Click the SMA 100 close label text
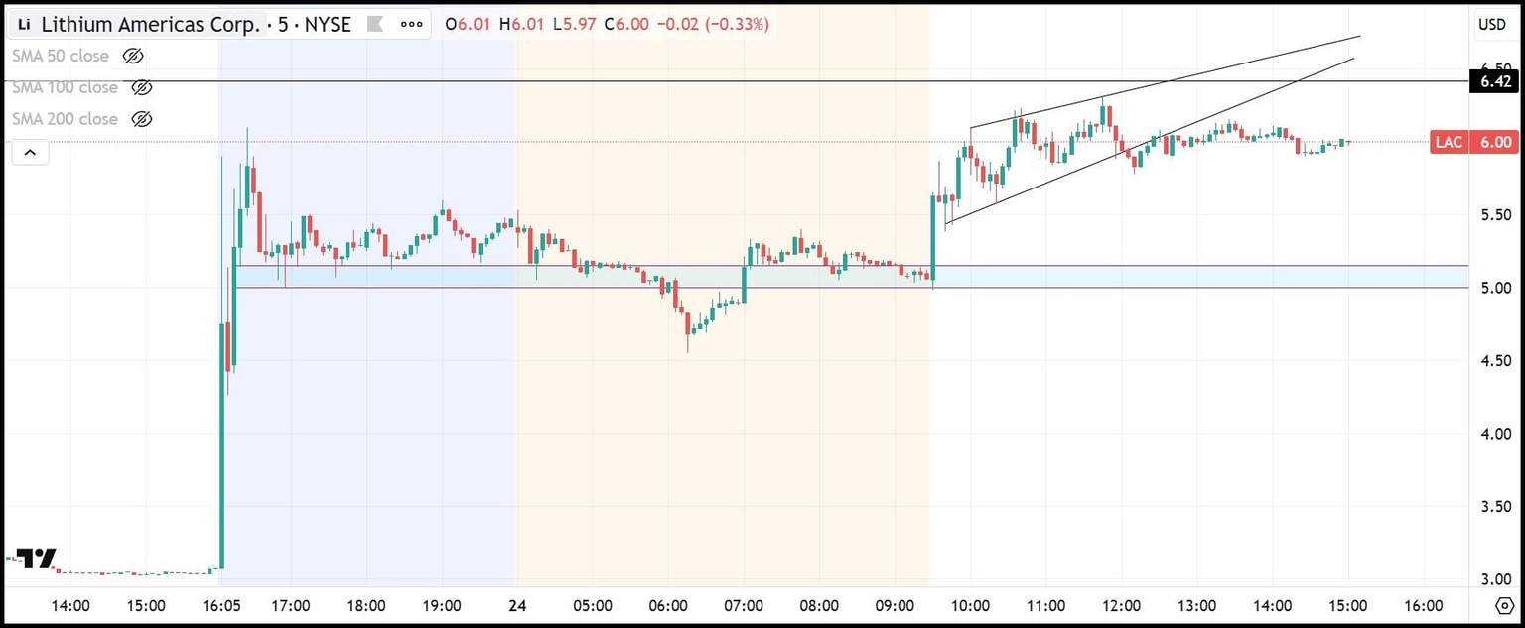Viewport: 1525px width, 628px height. coord(65,87)
